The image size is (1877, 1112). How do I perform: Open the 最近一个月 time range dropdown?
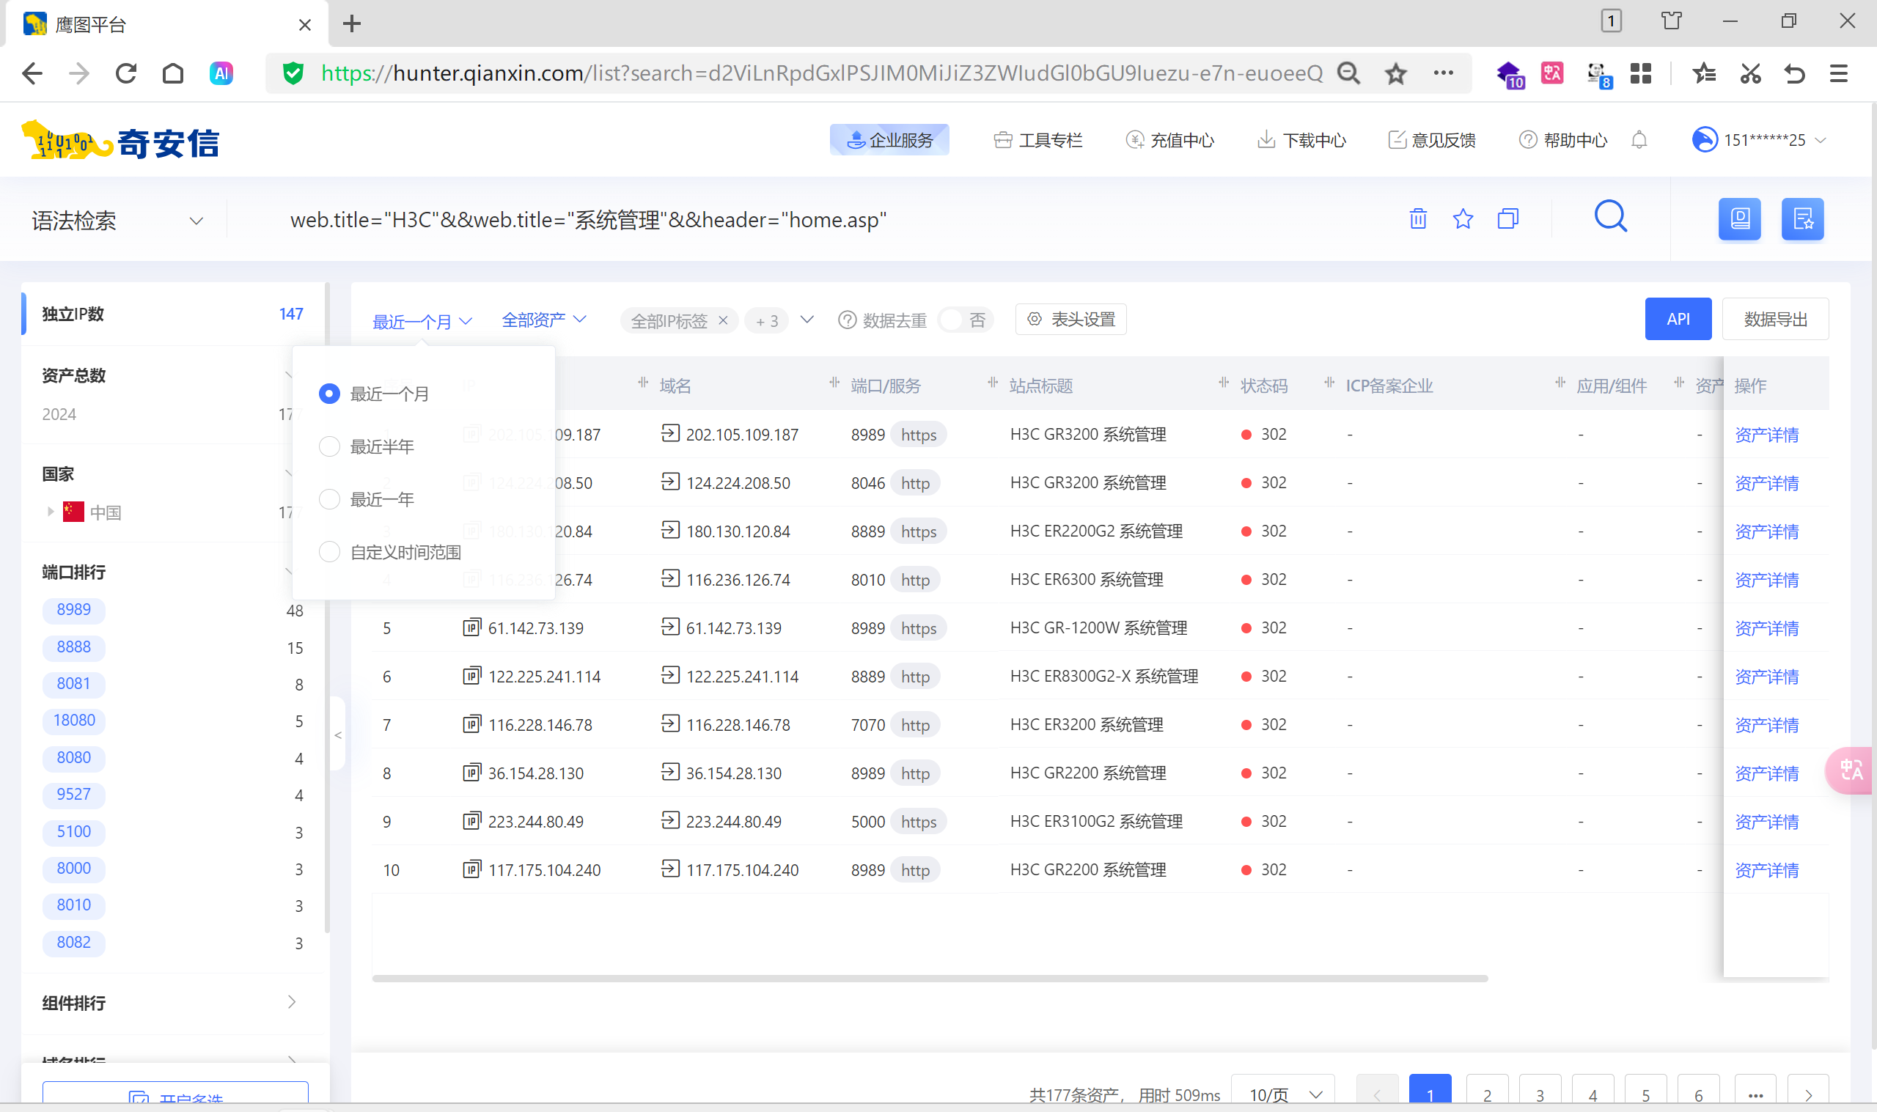[422, 322]
